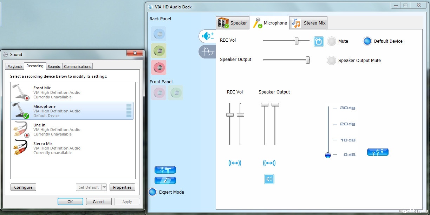Click the blue info button above Expert Mode
Image resolution: width=430 pixels, height=215 pixels.
[x=165, y=180]
